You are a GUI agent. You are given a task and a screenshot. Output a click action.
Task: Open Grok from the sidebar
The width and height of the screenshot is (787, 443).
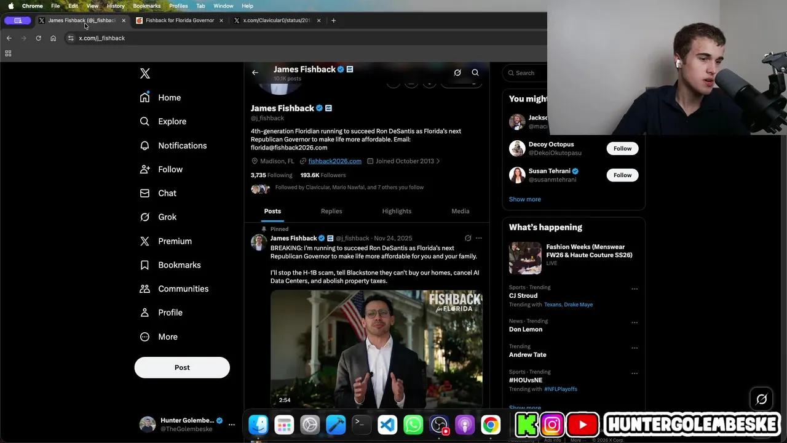(158, 217)
